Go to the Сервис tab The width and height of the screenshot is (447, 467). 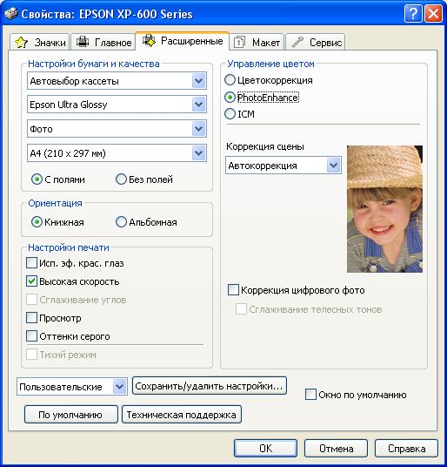[316, 42]
